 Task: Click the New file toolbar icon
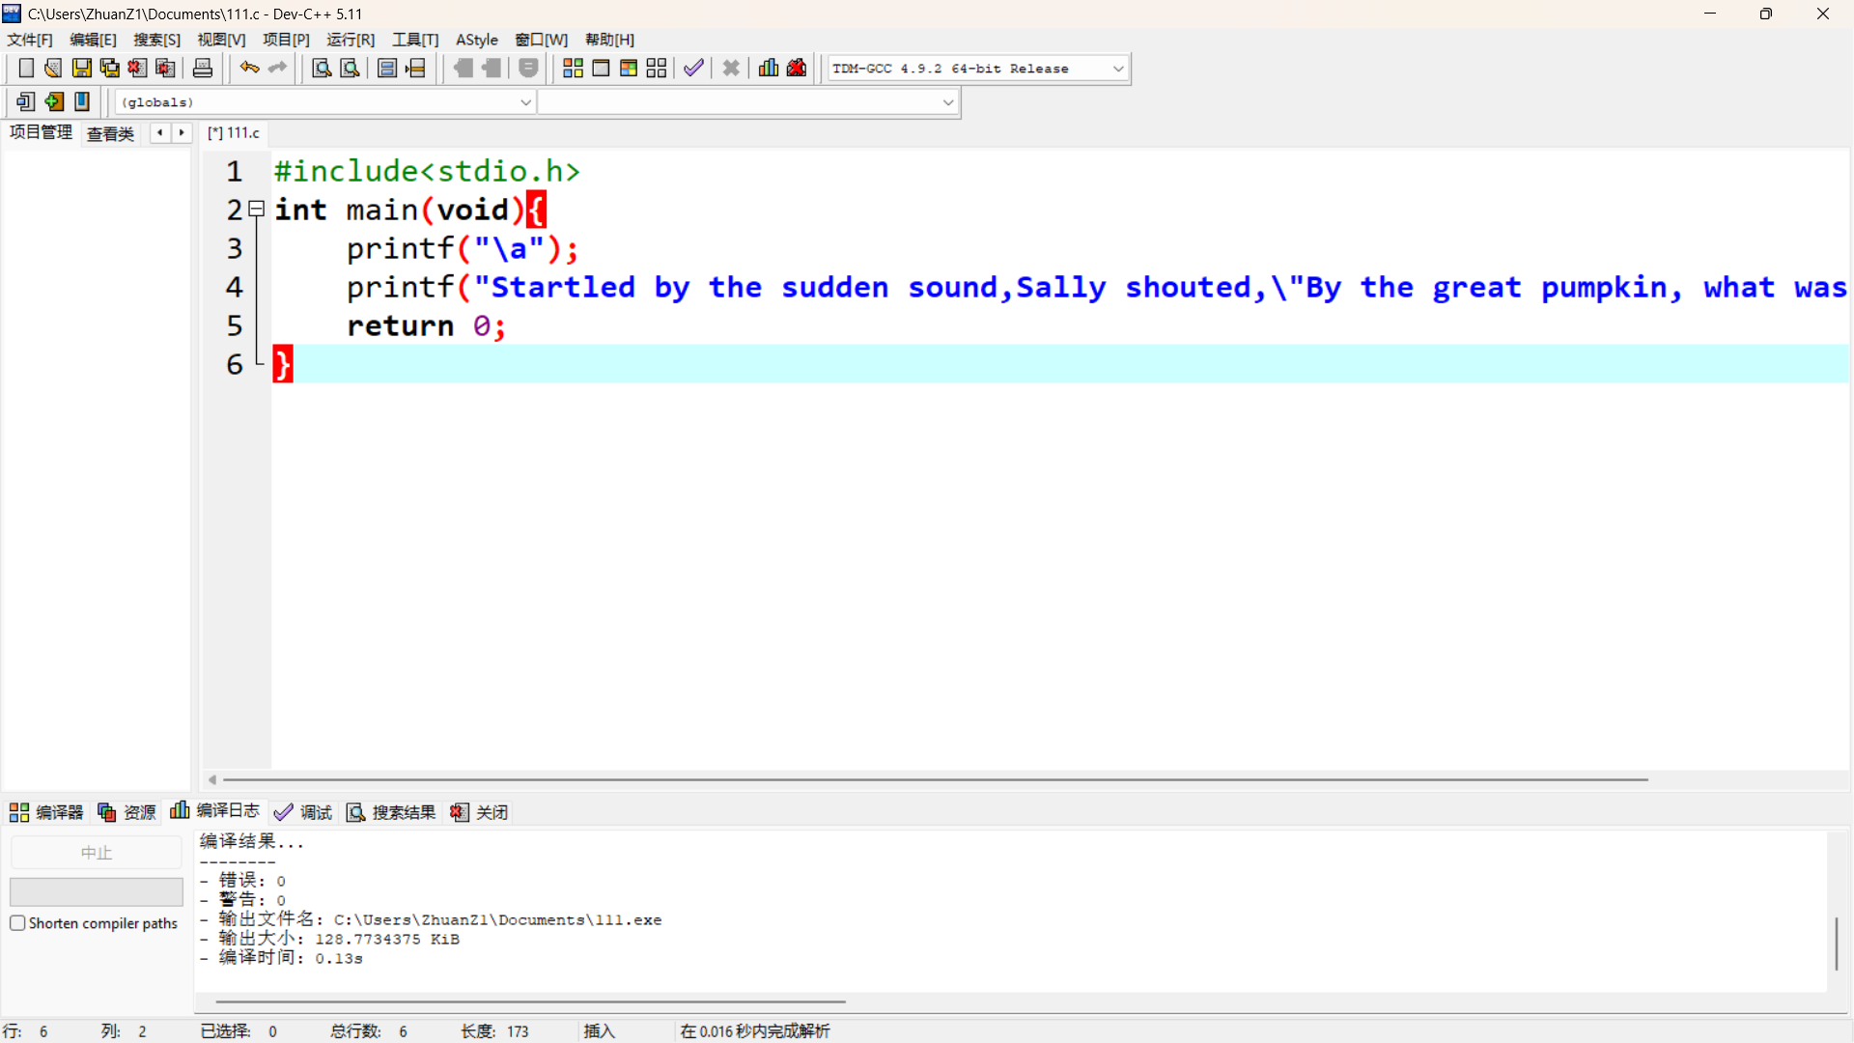[x=26, y=68]
